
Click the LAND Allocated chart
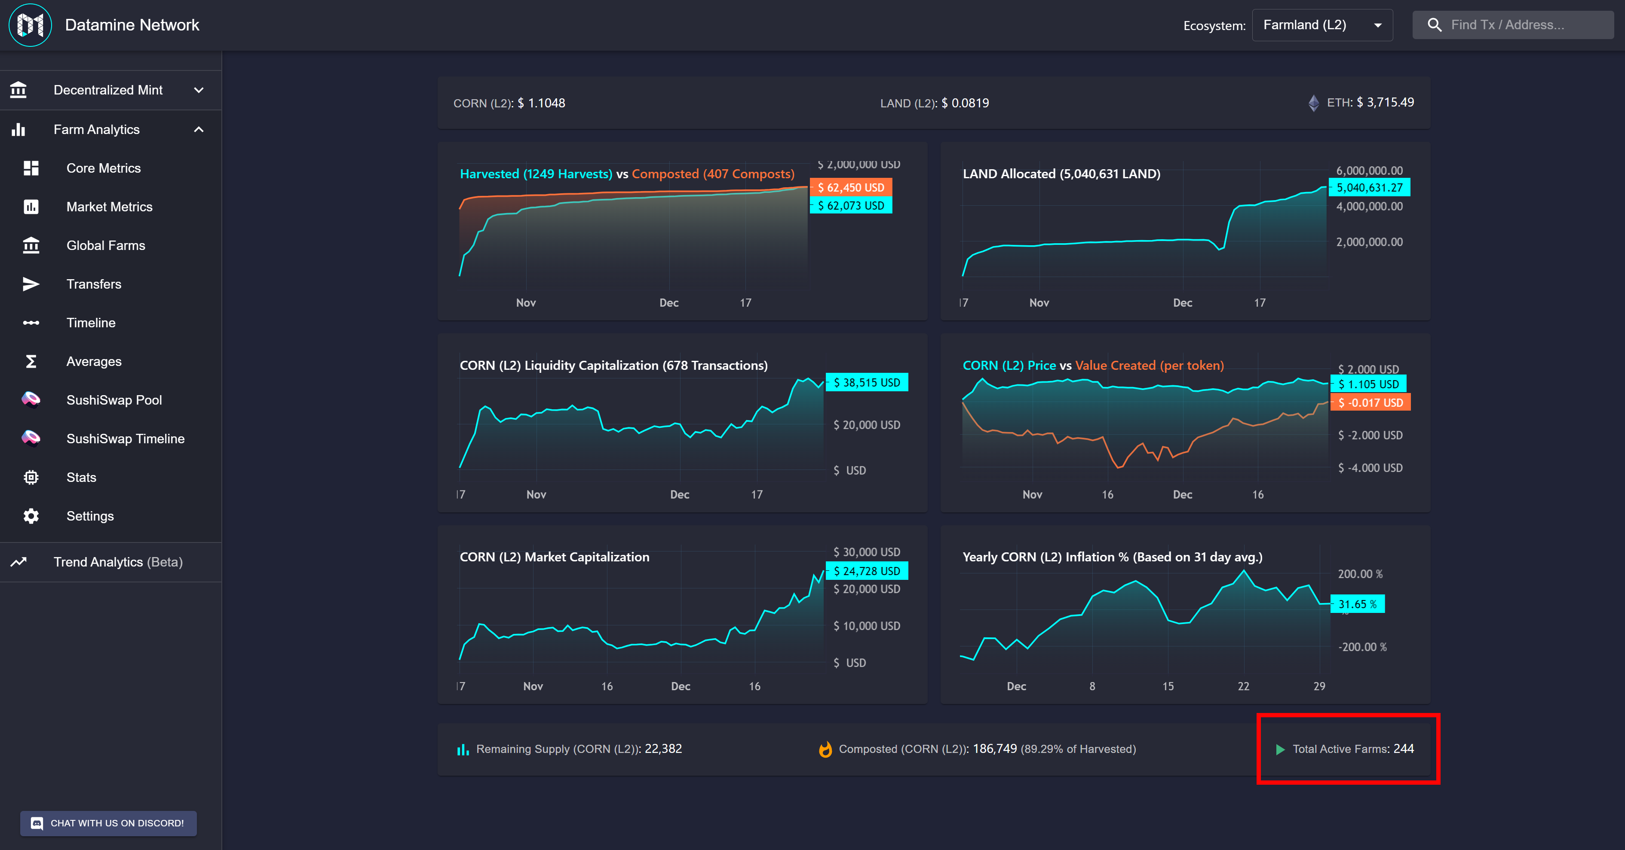pyautogui.click(x=1185, y=231)
